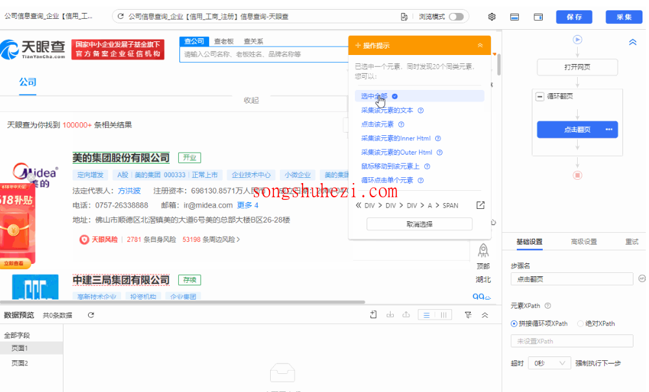This screenshot has height=392, width=649.
Task: Choose 采集该元素的文本 option
Action: [387, 111]
